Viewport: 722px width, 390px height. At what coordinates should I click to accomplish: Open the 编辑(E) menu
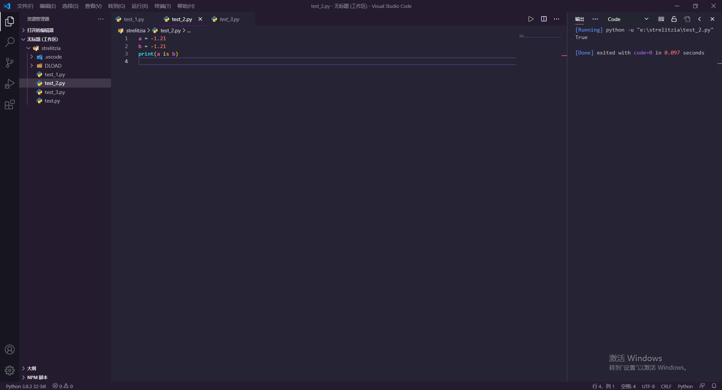(x=47, y=6)
